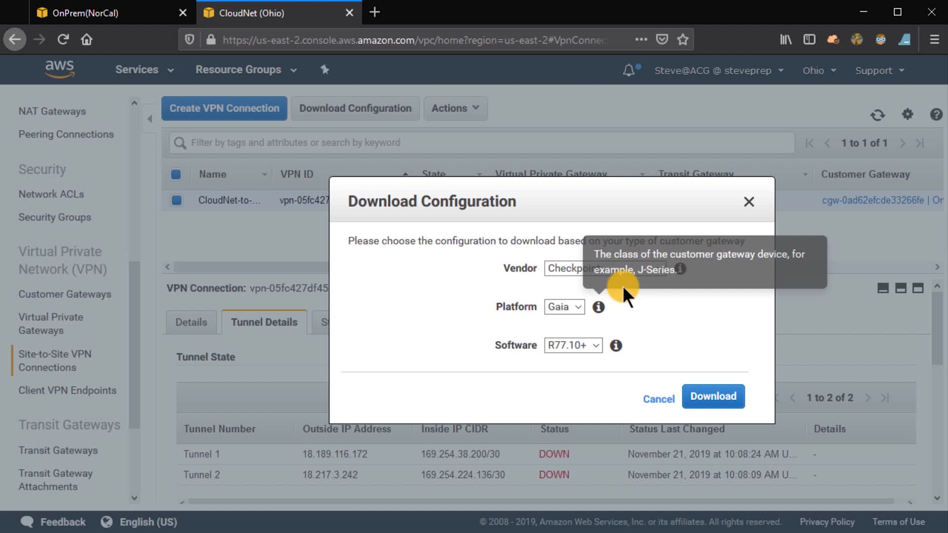948x533 pixels.
Task: Click the Cancel link in dialog
Action: pyautogui.click(x=658, y=399)
